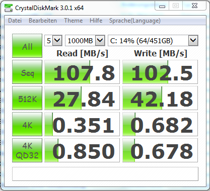Click the Seq read result 107.8

click(82, 72)
